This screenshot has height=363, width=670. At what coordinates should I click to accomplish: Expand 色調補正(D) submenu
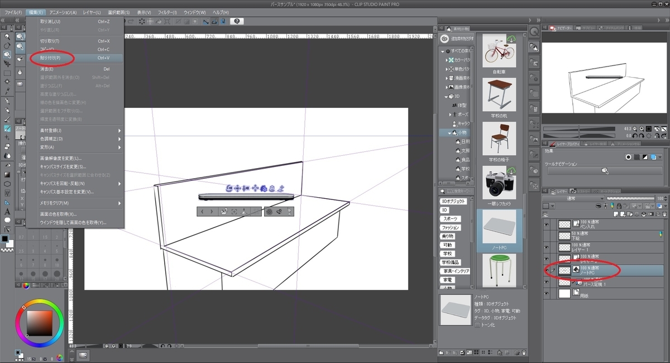[119, 138]
